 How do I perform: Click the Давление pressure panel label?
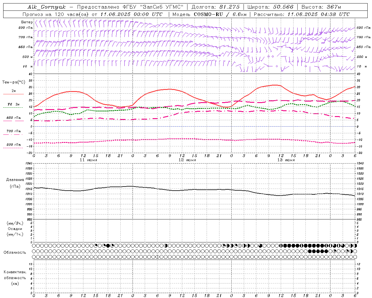(x=15, y=180)
